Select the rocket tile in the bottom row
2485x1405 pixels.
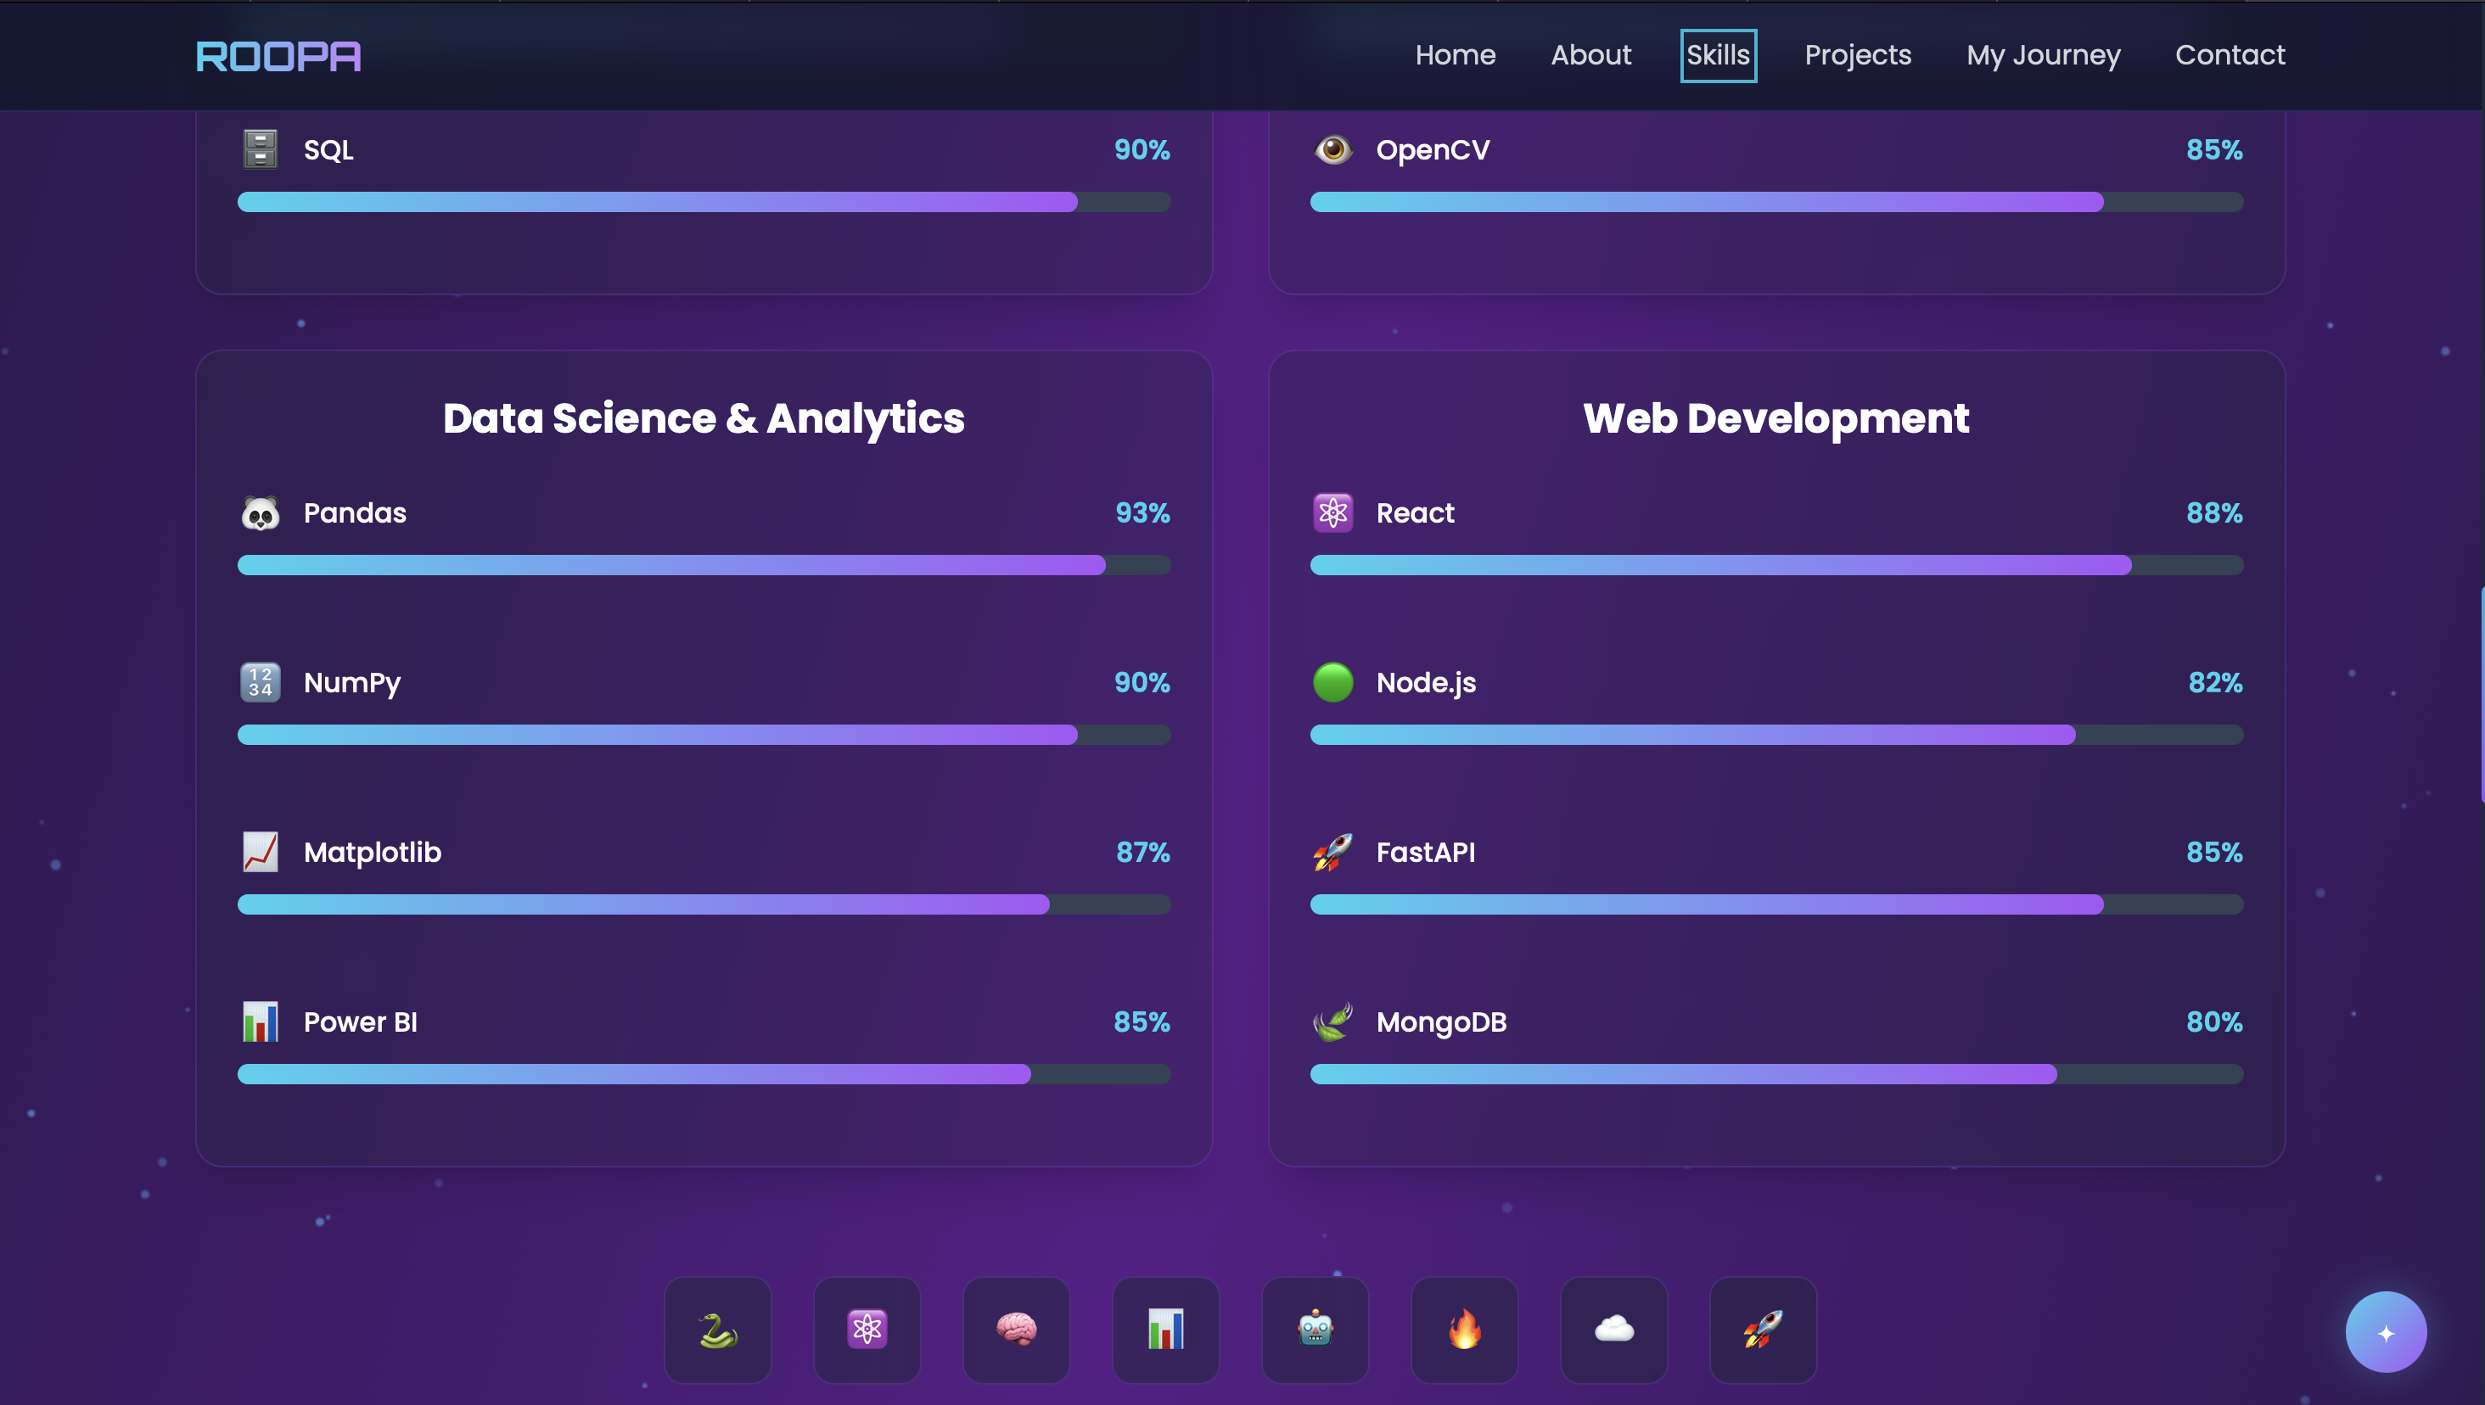(x=1763, y=1329)
